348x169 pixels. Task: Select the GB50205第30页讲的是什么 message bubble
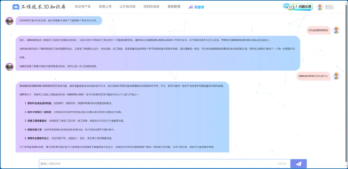[313, 76]
